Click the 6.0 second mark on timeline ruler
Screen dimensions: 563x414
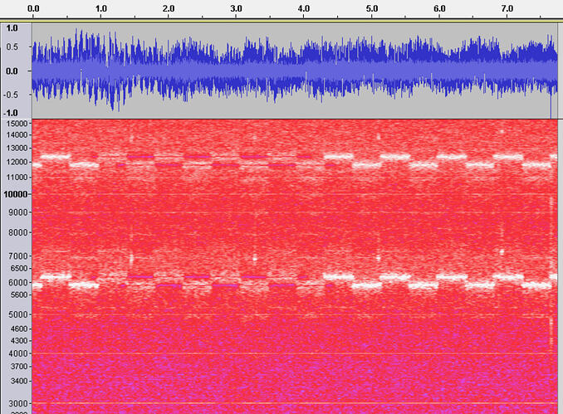pos(439,8)
